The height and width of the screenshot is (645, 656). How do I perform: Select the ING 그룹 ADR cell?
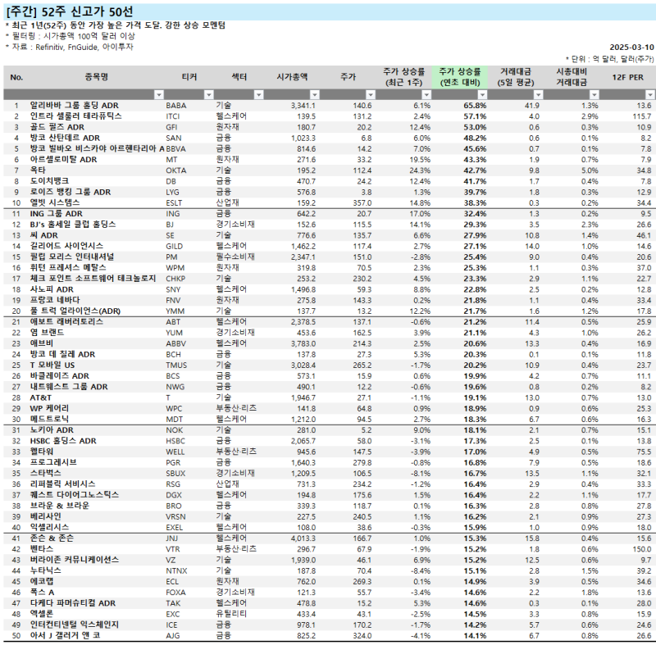(56, 214)
